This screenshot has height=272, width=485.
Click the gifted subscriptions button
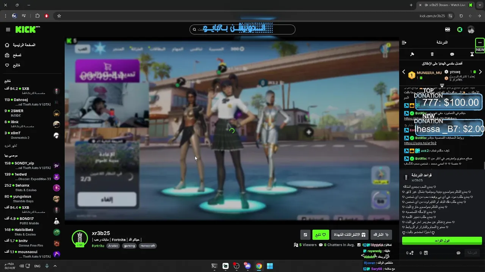pos(349,235)
